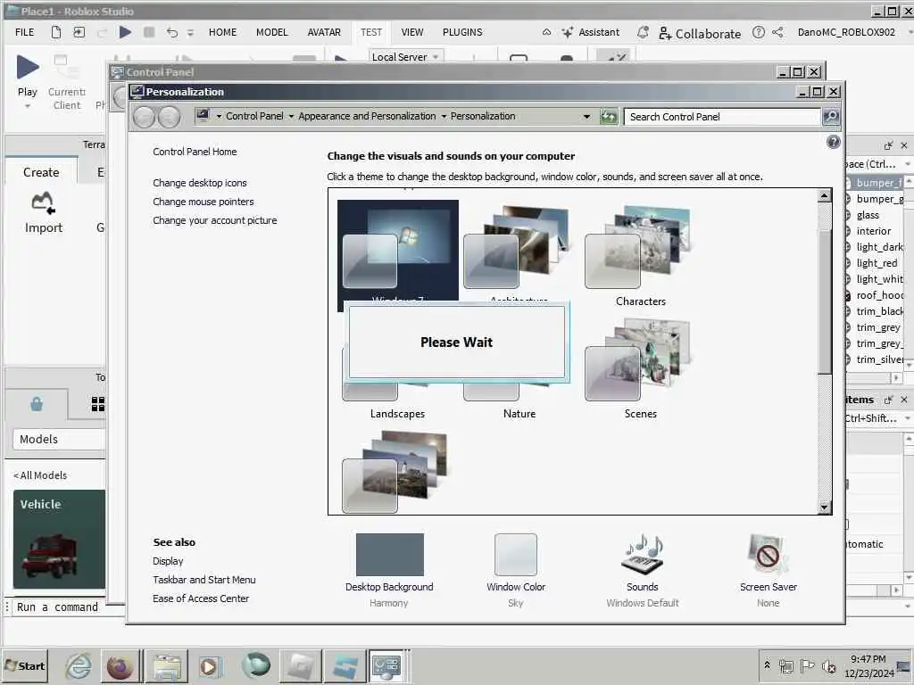Expand the arrow after Control Panel in address bar
This screenshot has width=914, height=685.
(291, 117)
